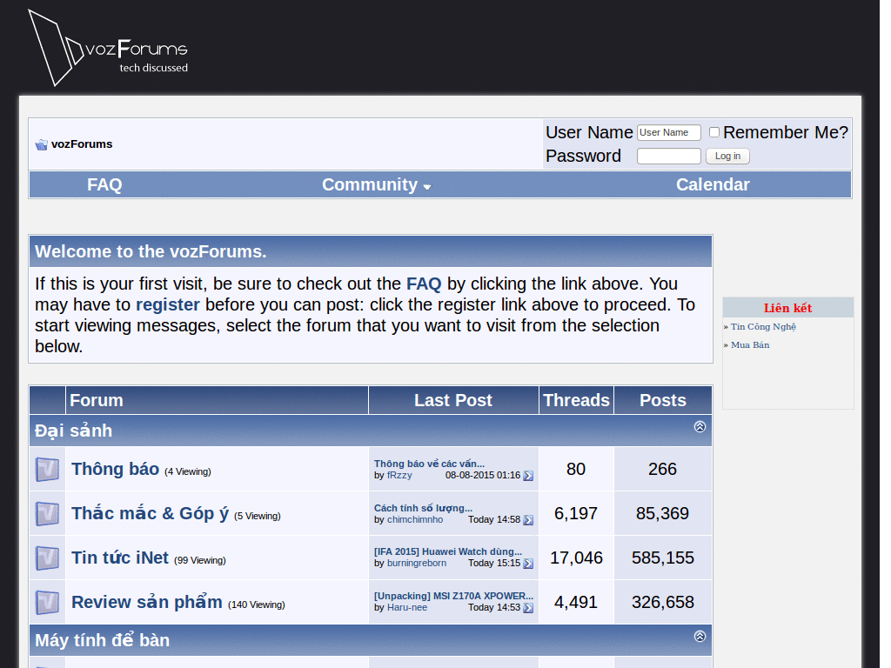Click the Log in button
Image resolution: width=891 pixels, height=668 pixels.
727,157
